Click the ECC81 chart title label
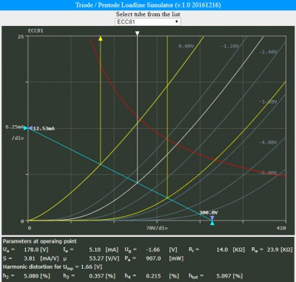Viewport: 296px width, 282px height. [x=36, y=31]
